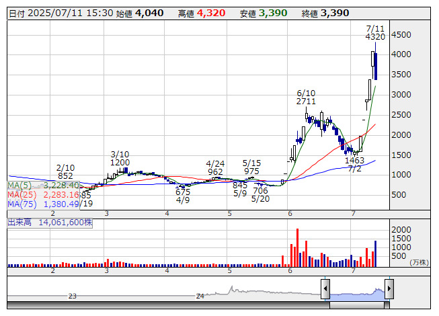The image size is (439, 316).
Task: Click the 6/10 2711 high marker
Action: click(x=306, y=97)
